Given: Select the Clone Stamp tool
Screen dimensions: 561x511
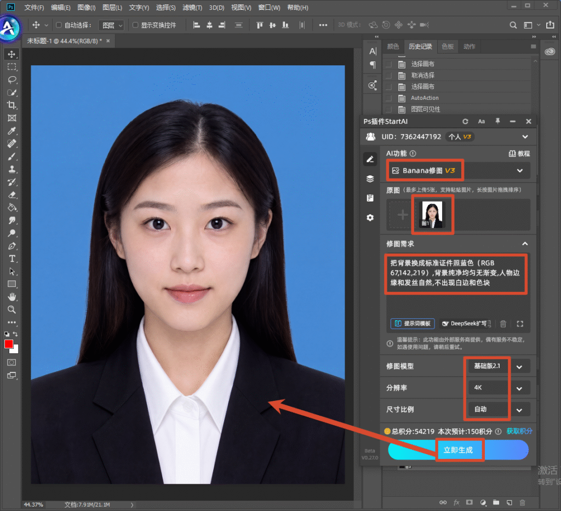Looking at the screenshot, I should 12,169.
